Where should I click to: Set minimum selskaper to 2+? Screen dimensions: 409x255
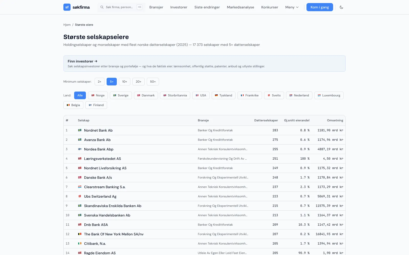(x=99, y=82)
